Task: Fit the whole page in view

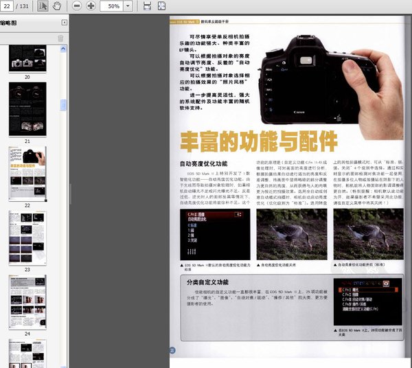Action: (x=161, y=6)
